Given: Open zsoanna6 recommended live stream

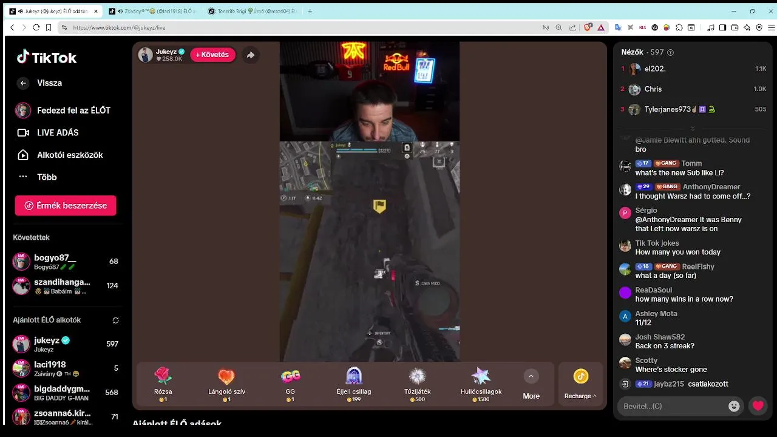Looking at the screenshot, I should coord(66,417).
